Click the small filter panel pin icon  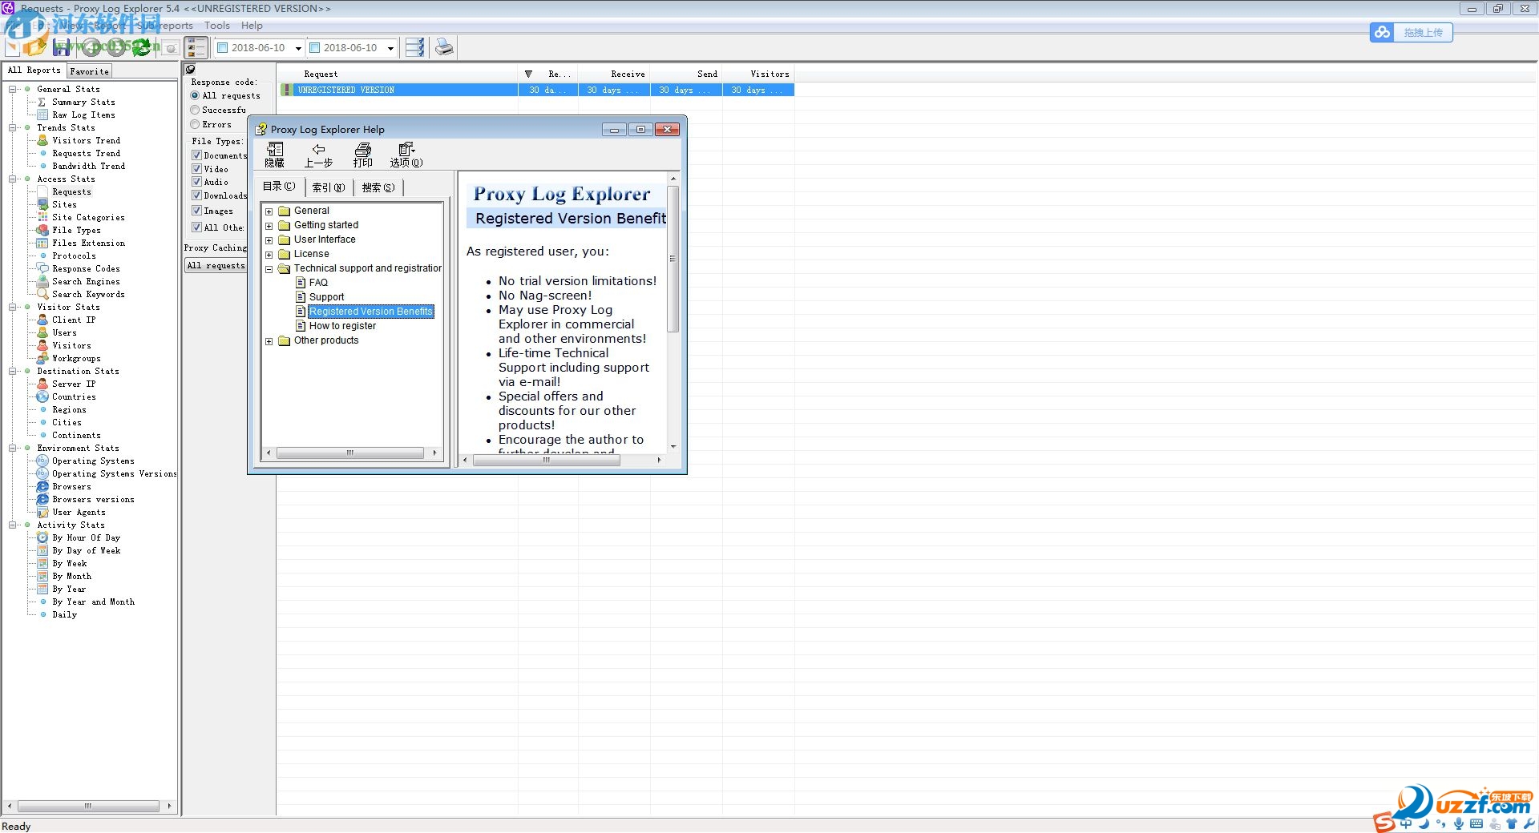[x=190, y=69]
